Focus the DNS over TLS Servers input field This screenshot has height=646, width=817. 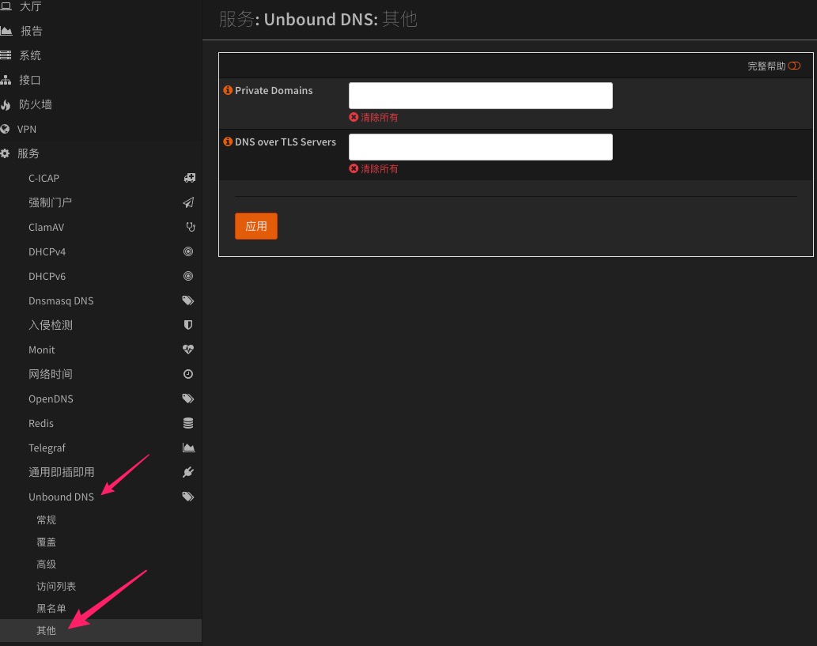480,147
